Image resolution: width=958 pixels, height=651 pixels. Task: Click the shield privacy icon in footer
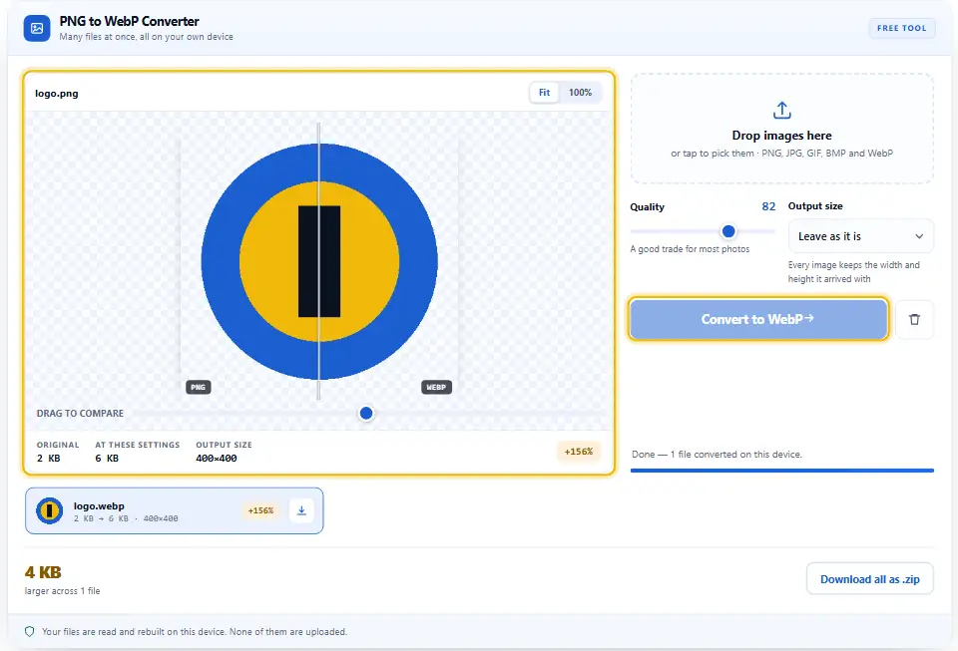click(x=29, y=631)
